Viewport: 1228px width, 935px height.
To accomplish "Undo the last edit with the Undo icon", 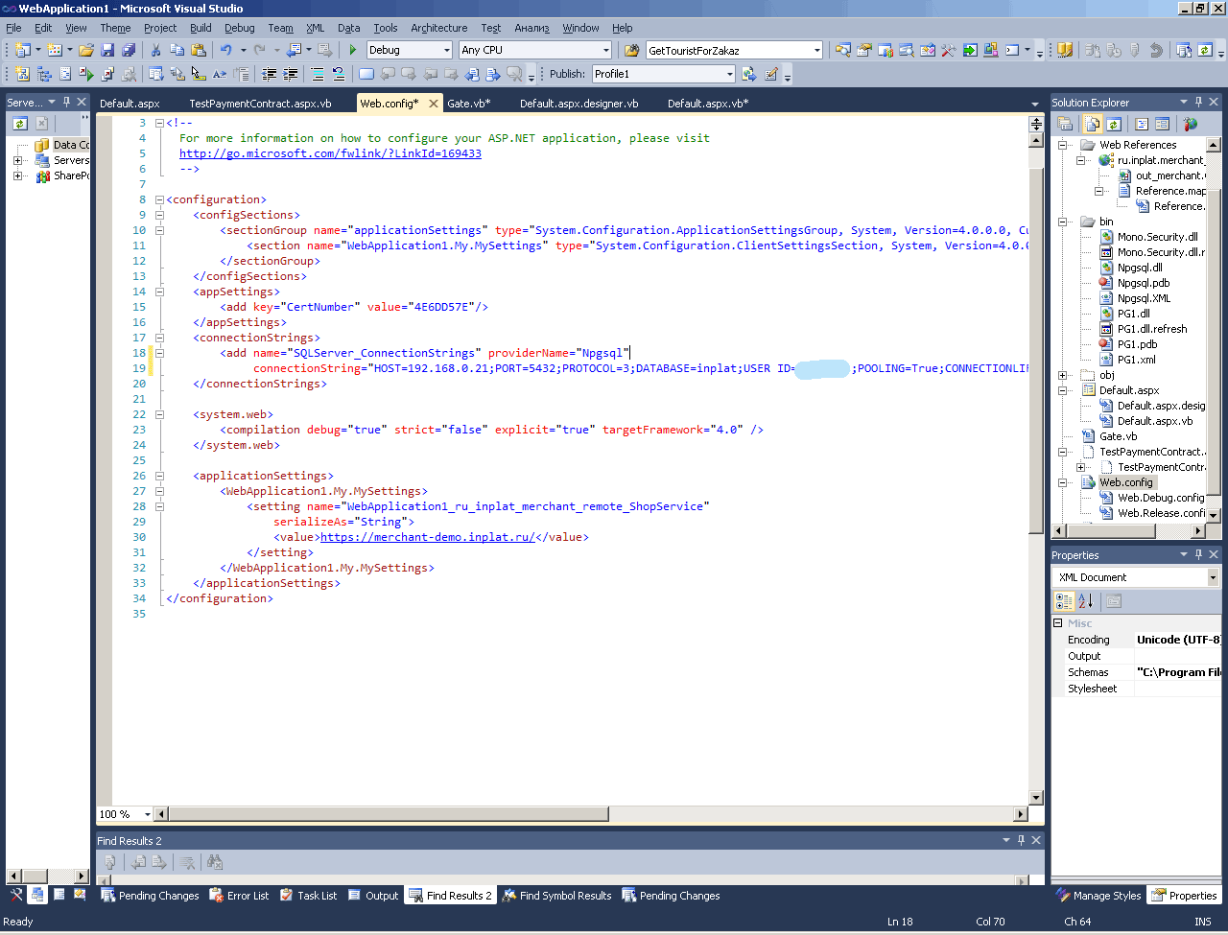I will tap(226, 50).
